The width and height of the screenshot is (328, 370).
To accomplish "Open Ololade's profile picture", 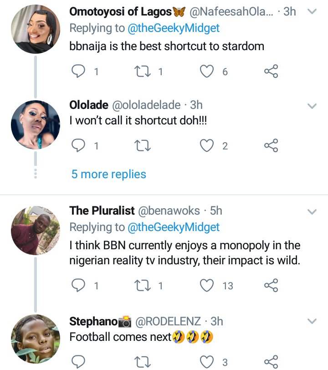I will click(x=35, y=125).
